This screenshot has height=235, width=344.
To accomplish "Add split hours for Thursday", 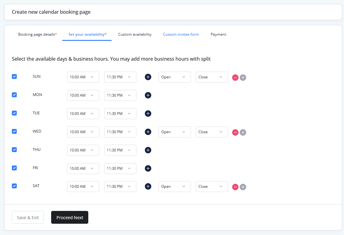I will (x=148, y=150).
